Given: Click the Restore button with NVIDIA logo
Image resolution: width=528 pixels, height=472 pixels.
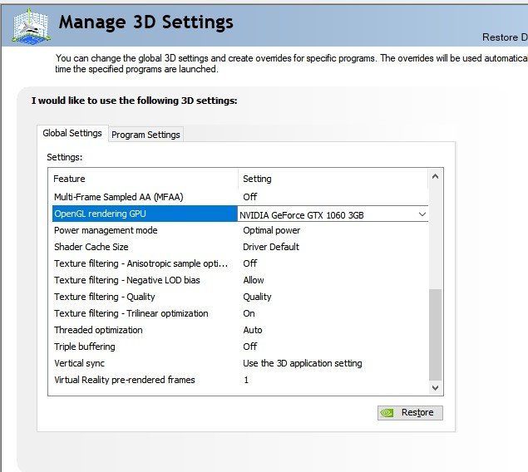Looking at the screenshot, I should point(410,412).
